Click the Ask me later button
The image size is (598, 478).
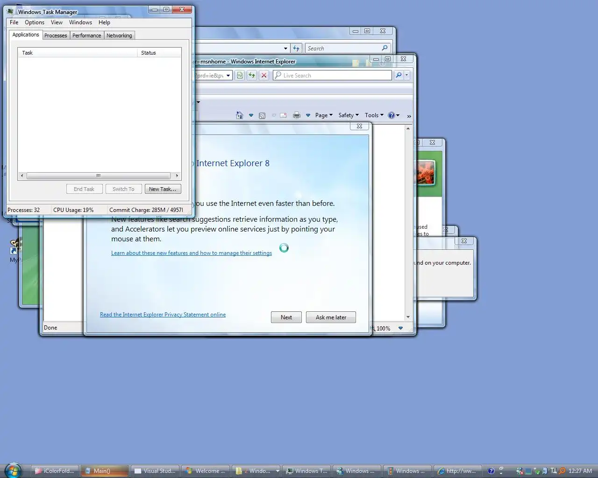331,317
